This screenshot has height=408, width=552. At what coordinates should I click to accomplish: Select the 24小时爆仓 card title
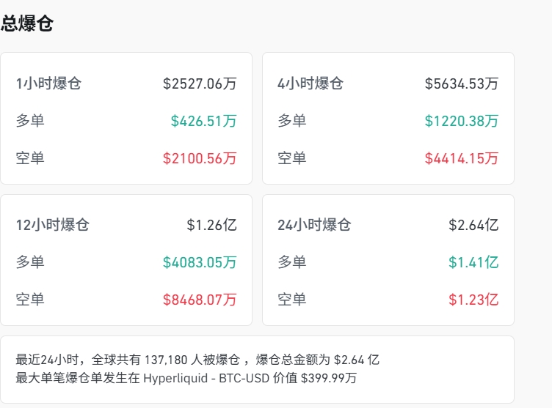point(314,225)
